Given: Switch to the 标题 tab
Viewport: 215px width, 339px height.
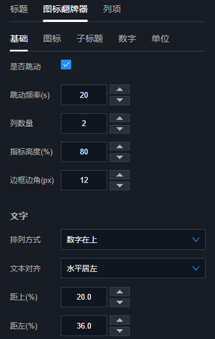Looking at the screenshot, I should point(19,9).
